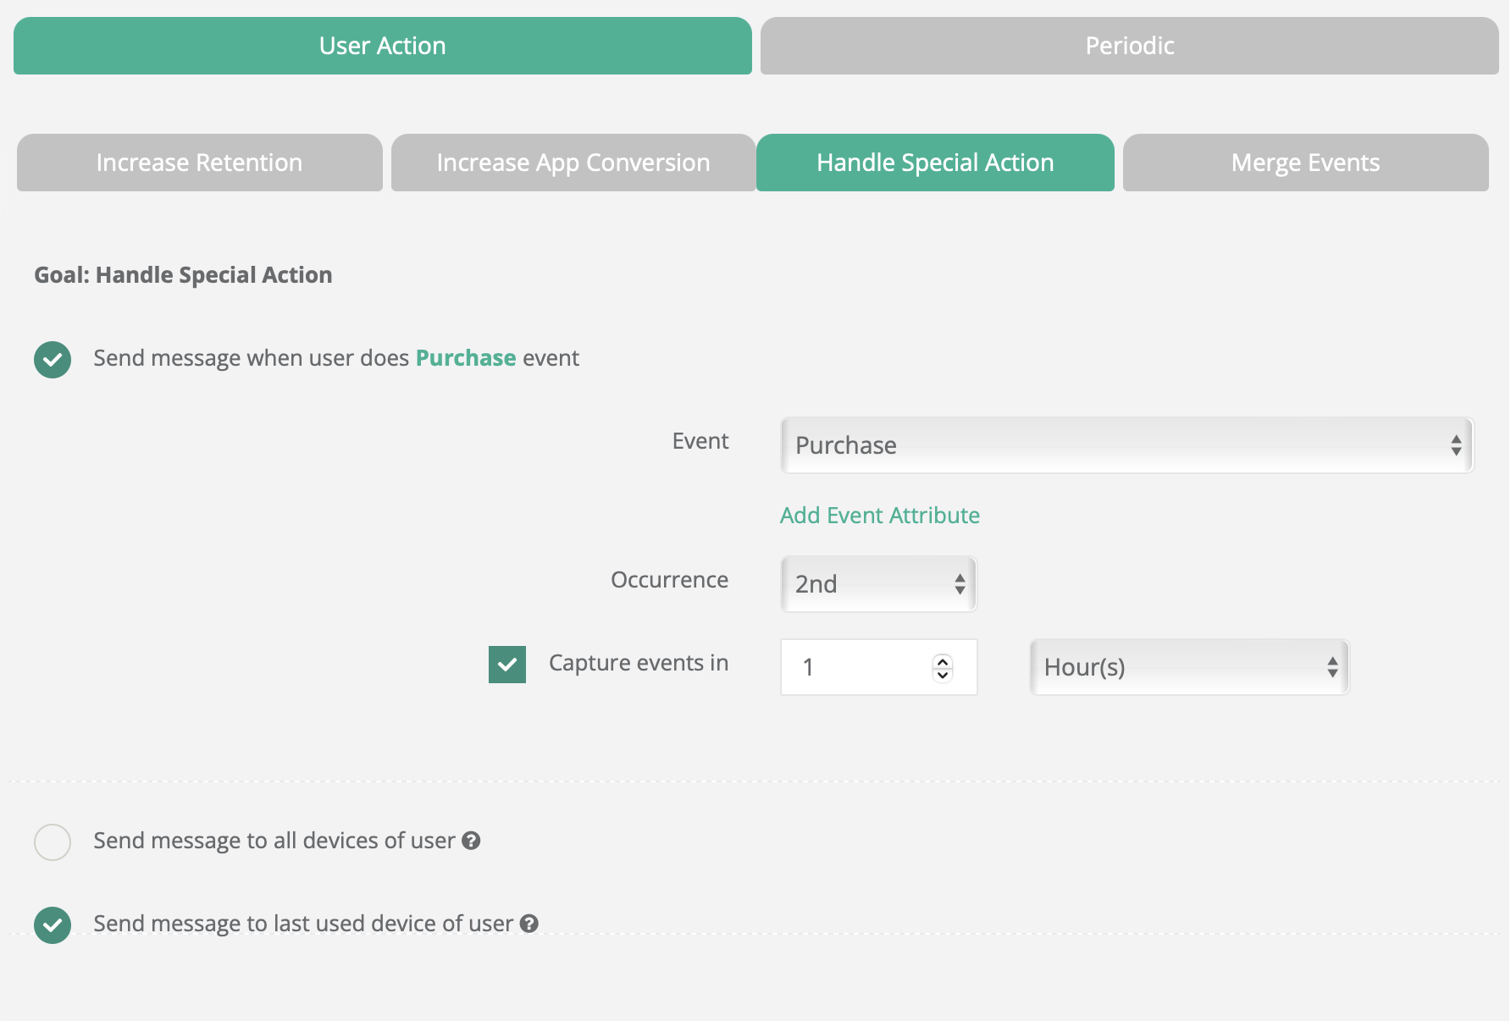Open the Event dropdown showing Purchase
This screenshot has width=1511, height=1021.
(x=1126, y=445)
